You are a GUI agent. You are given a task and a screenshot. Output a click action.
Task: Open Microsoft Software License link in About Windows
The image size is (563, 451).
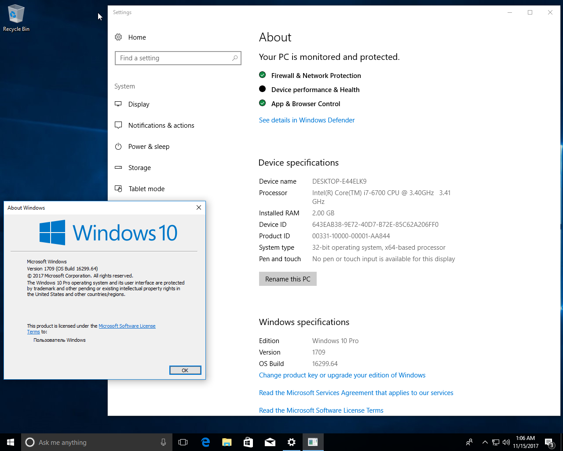tap(127, 326)
